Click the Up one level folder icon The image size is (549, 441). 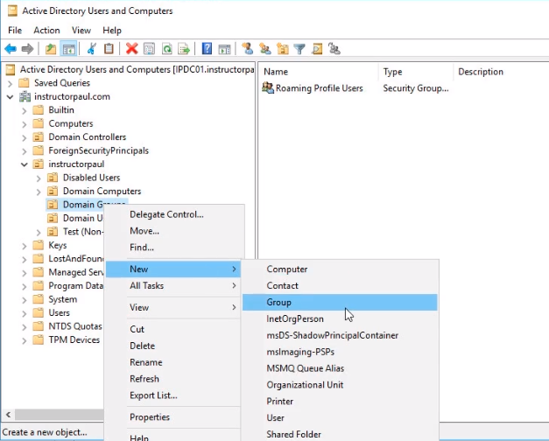[x=52, y=49]
